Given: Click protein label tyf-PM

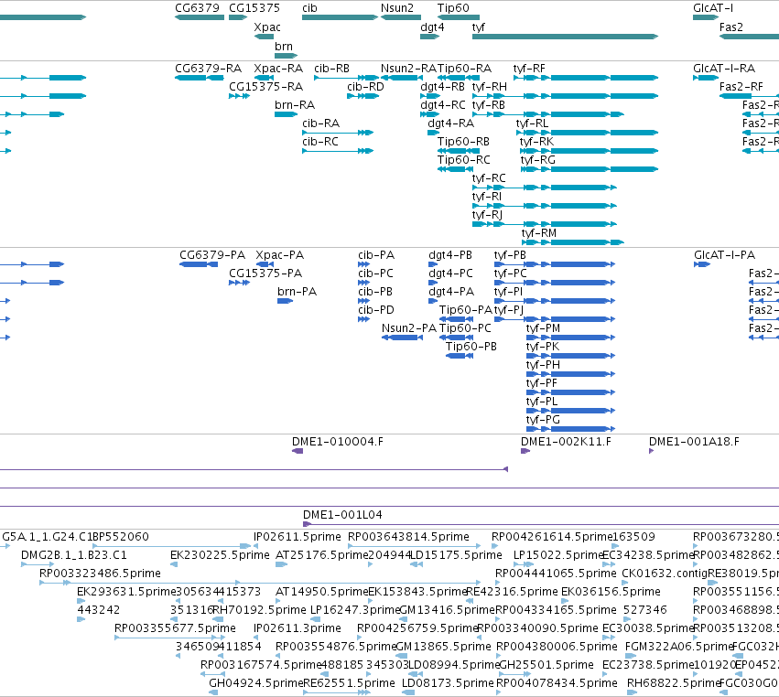Looking at the screenshot, I should click(543, 328).
